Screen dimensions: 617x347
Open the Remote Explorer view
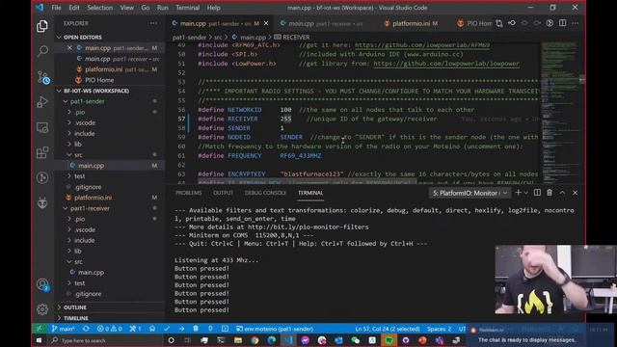(42, 127)
